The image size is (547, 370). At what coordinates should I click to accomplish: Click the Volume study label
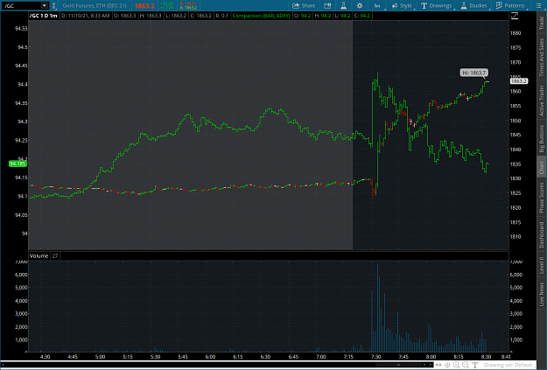tap(39, 256)
